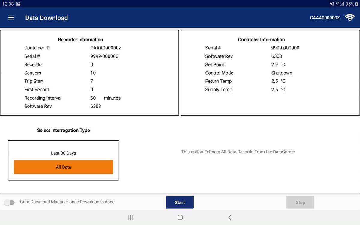The height and width of the screenshot is (225, 360).
Task: Tap the controller Serial # value
Action: 285,48
